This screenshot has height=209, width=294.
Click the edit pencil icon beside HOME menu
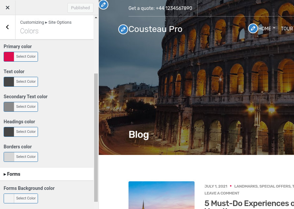pos(253,28)
